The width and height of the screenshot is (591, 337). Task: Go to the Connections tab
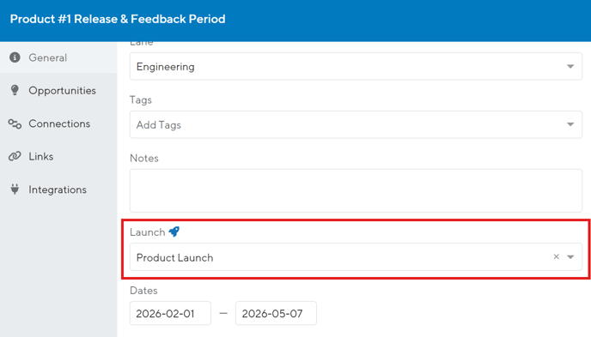click(x=58, y=123)
